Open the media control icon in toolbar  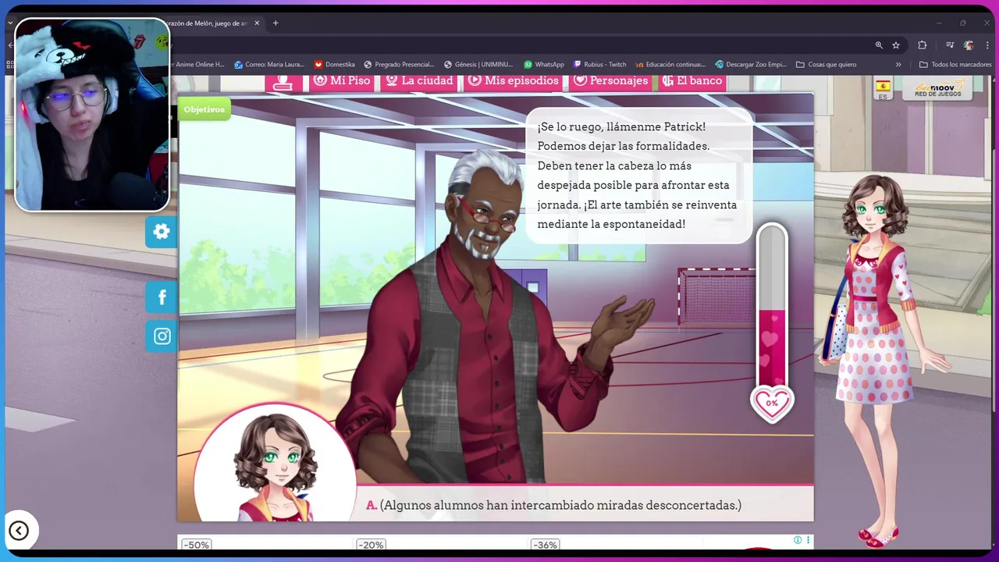tap(950, 45)
